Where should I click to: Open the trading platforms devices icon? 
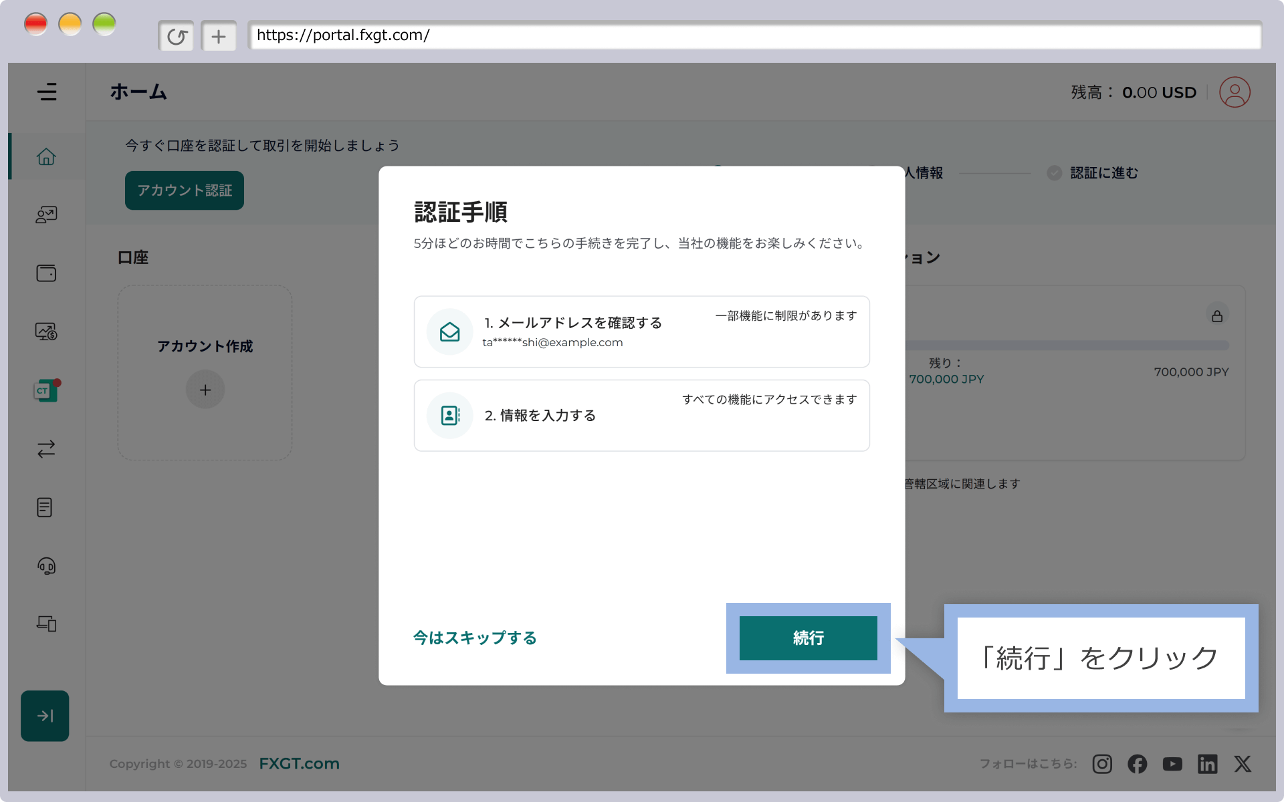point(45,624)
